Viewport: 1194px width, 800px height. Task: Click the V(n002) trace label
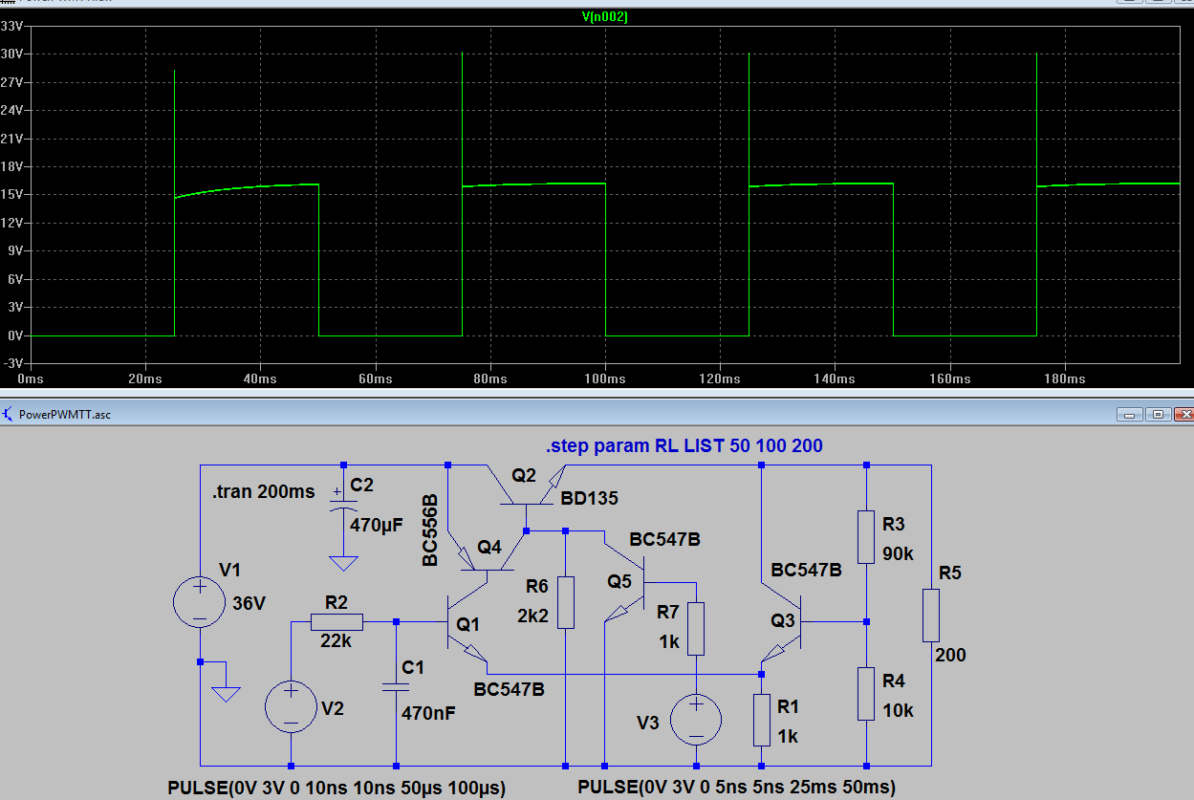point(604,17)
